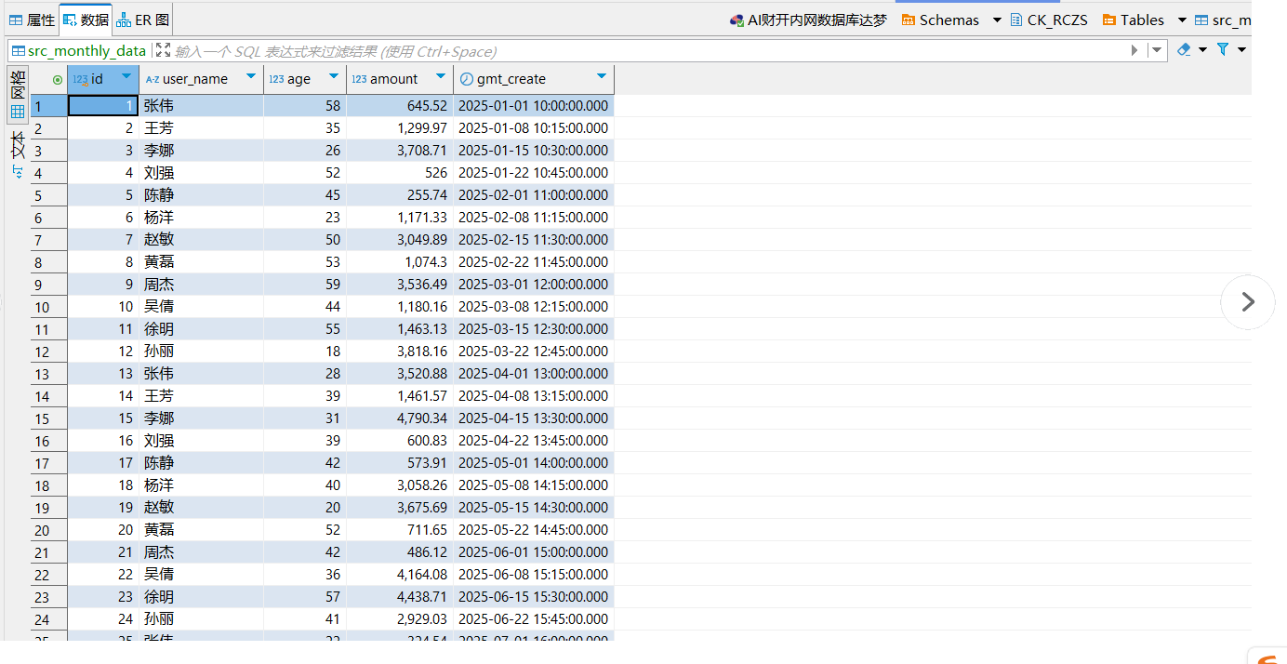
Task: Apply the filter with the arrow button
Action: pos(1134,50)
